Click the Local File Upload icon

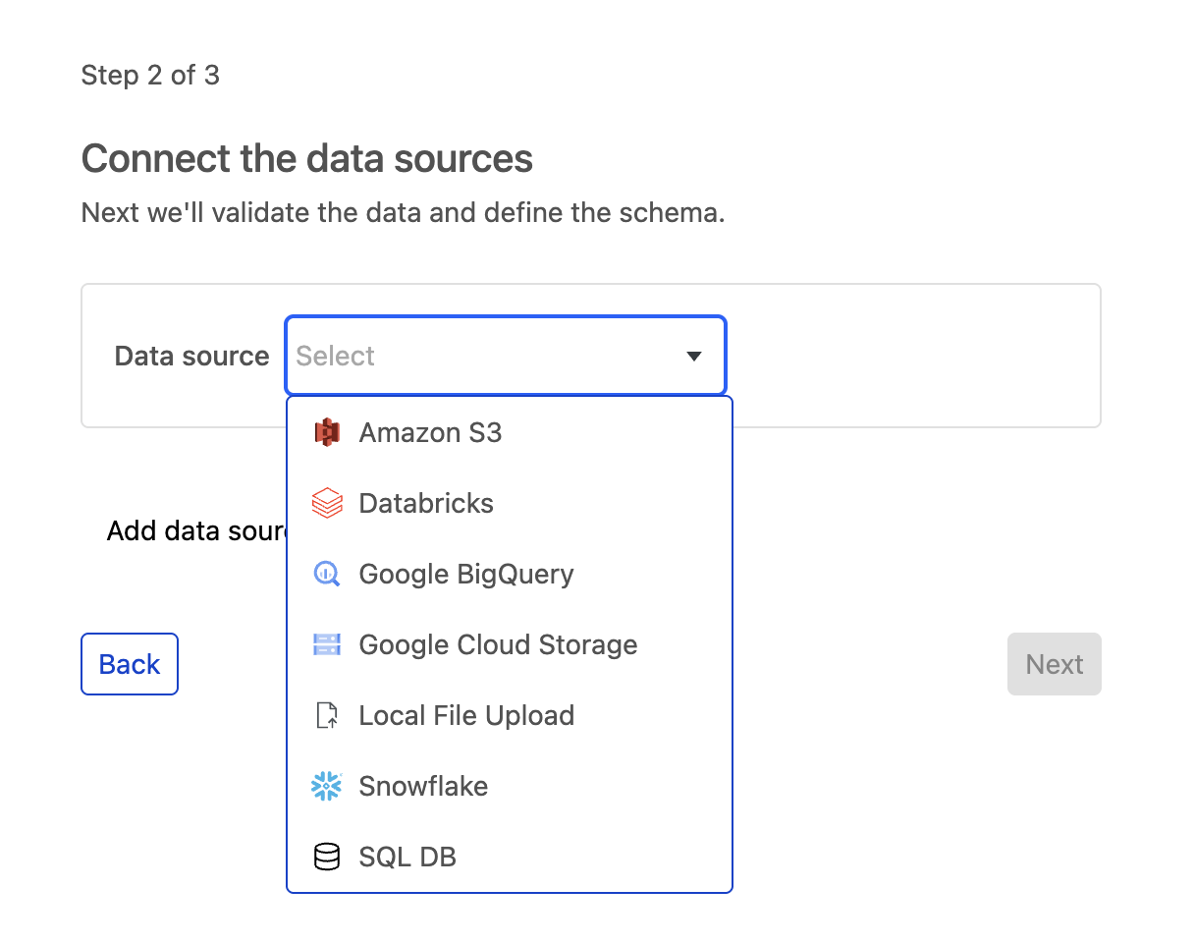coord(327,715)
